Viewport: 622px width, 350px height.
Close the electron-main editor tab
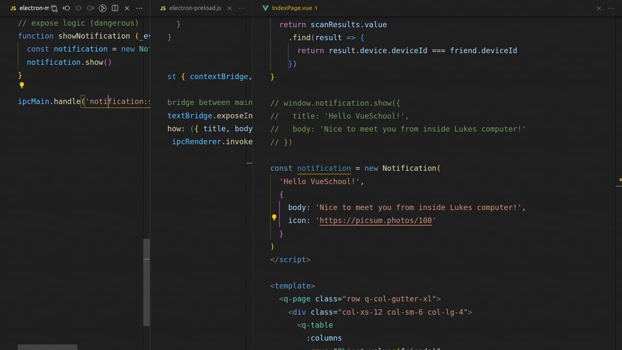point(127,8)
